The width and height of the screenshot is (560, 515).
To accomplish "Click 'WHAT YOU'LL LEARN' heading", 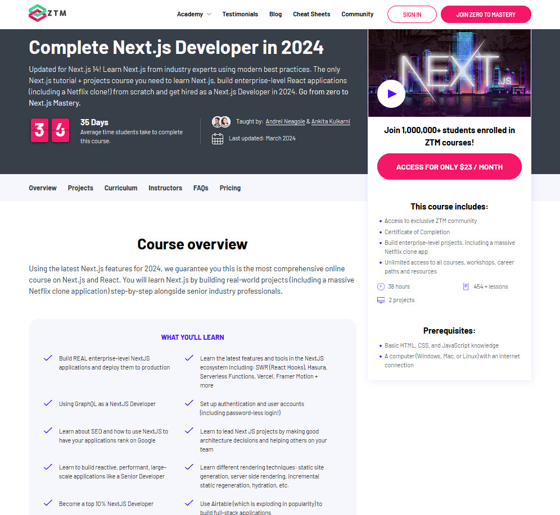I will 192,338.
